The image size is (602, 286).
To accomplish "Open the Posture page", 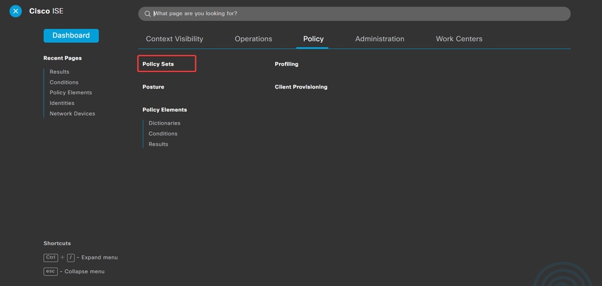I will coord(153,87).
